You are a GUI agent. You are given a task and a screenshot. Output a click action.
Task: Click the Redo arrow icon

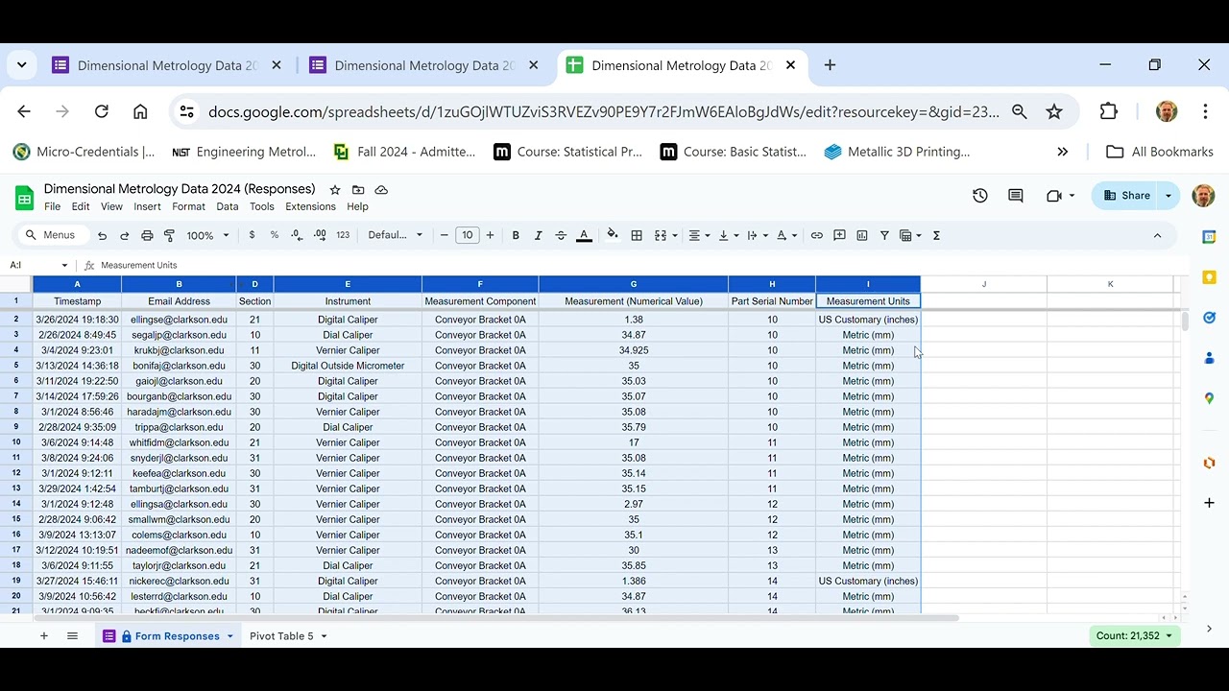point(124,235)
